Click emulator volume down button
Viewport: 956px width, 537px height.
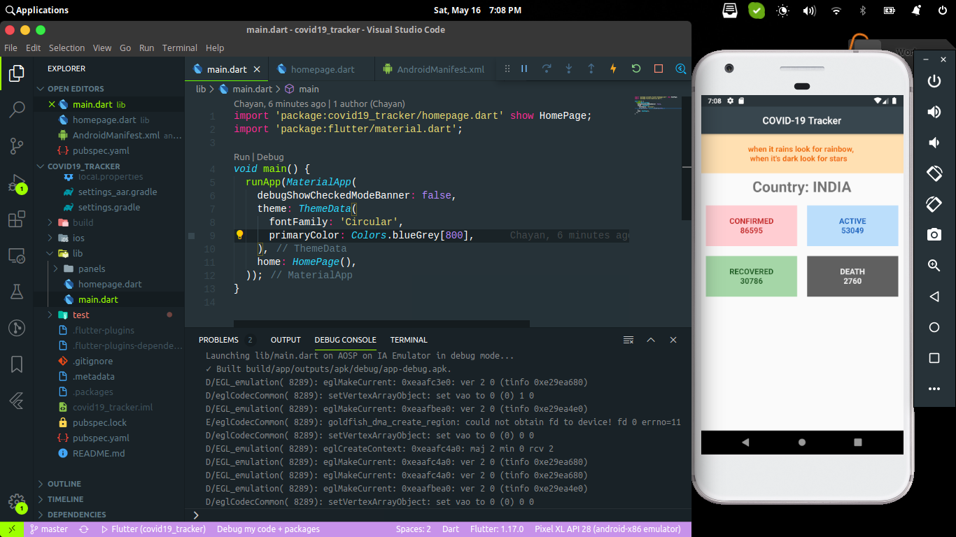[x=934, y=143]
